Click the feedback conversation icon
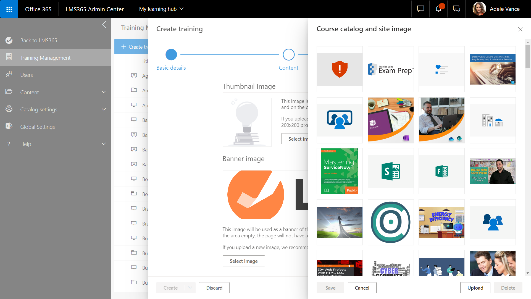Screen dimensions: 531x299 pos(456,9)
